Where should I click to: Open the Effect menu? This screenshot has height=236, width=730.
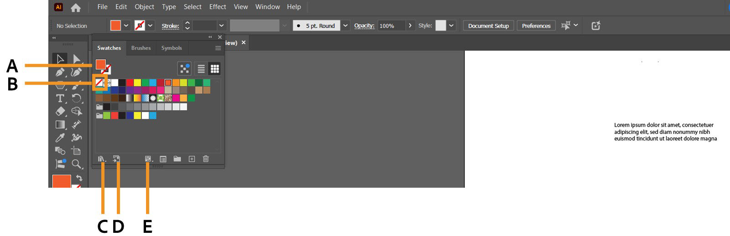[x=218, y=7]
